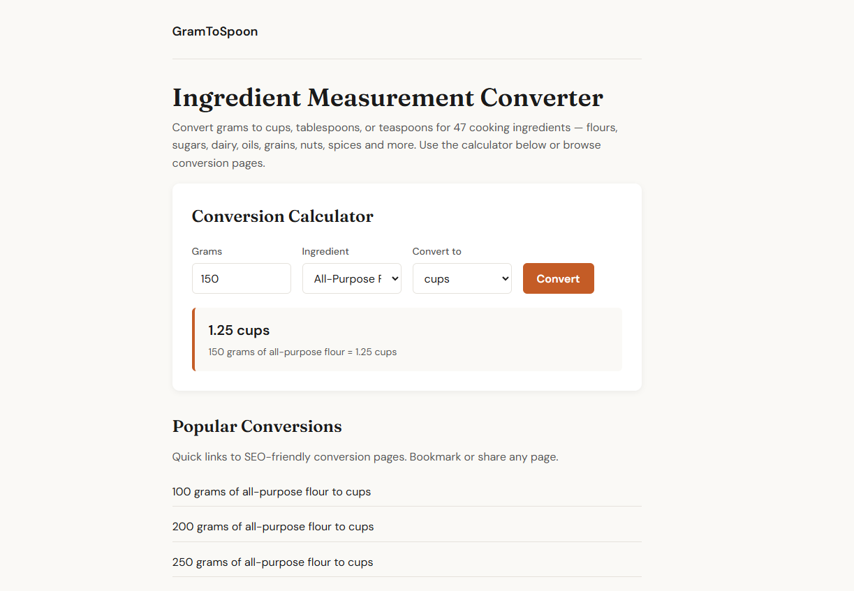Click the arrow on the cups dropdown
Viewport: 854px width, 591px height.
point(504,278)
